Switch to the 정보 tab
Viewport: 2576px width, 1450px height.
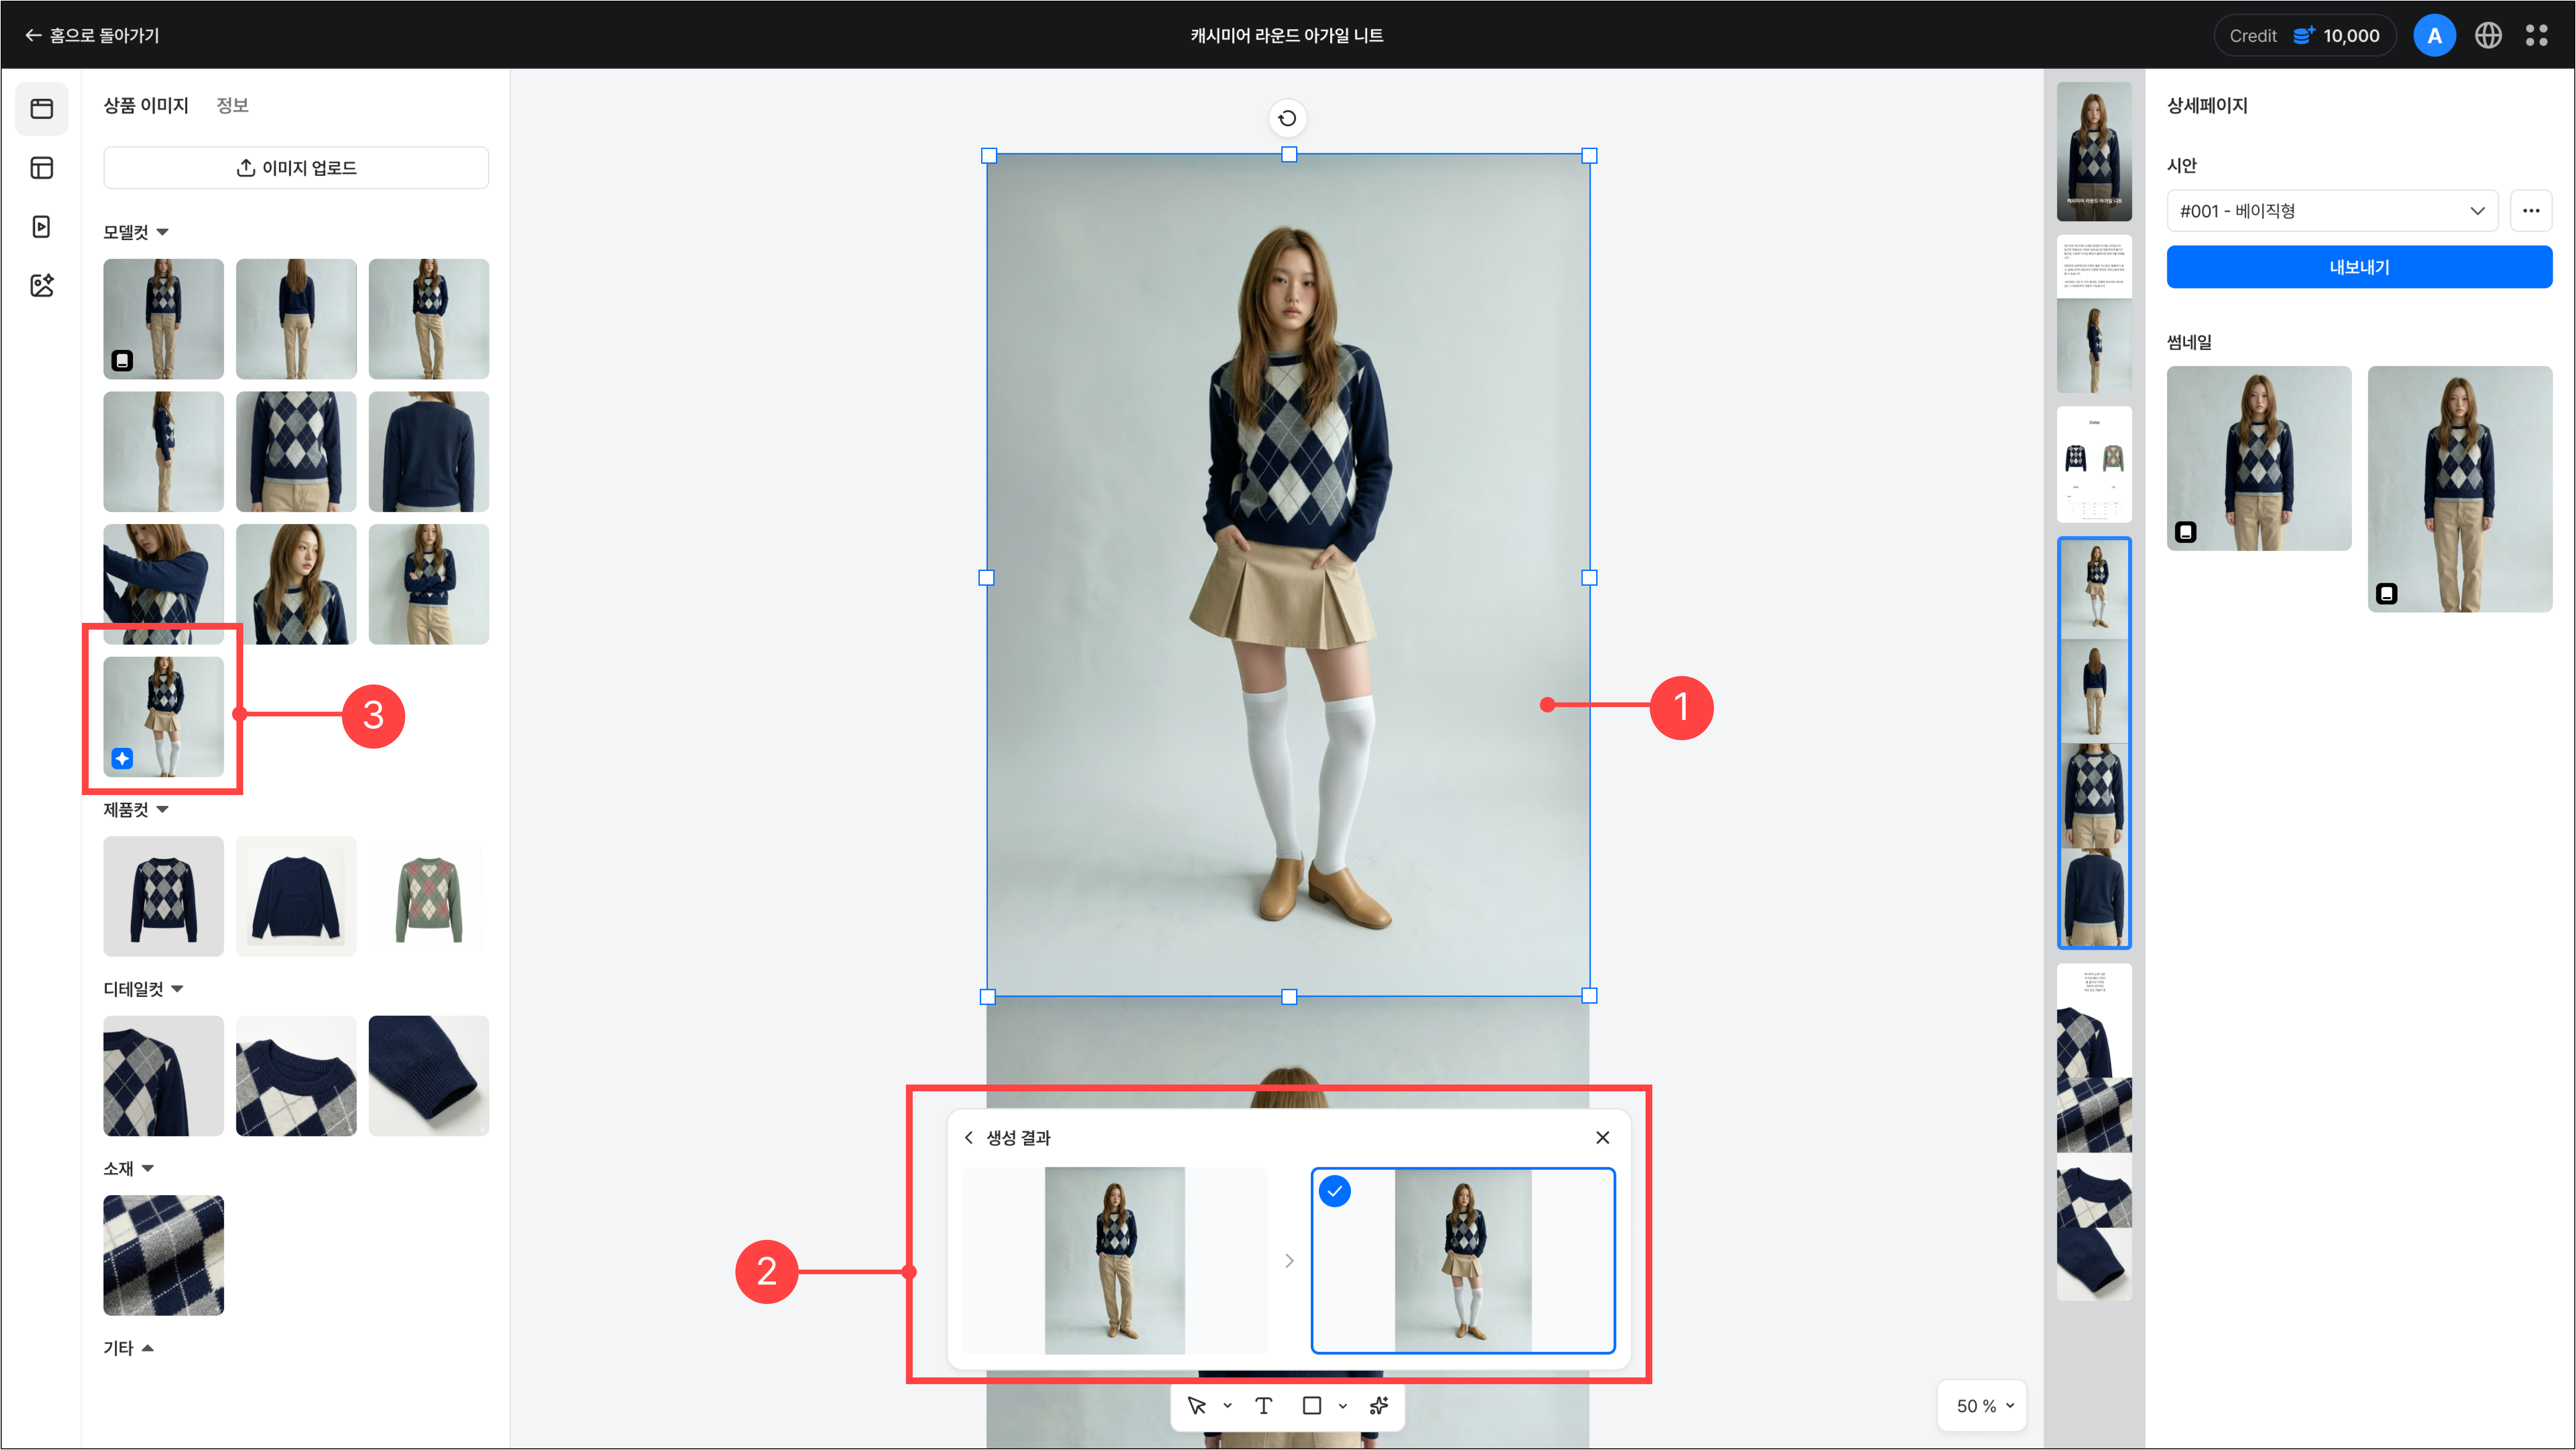(x=232, y=105)
